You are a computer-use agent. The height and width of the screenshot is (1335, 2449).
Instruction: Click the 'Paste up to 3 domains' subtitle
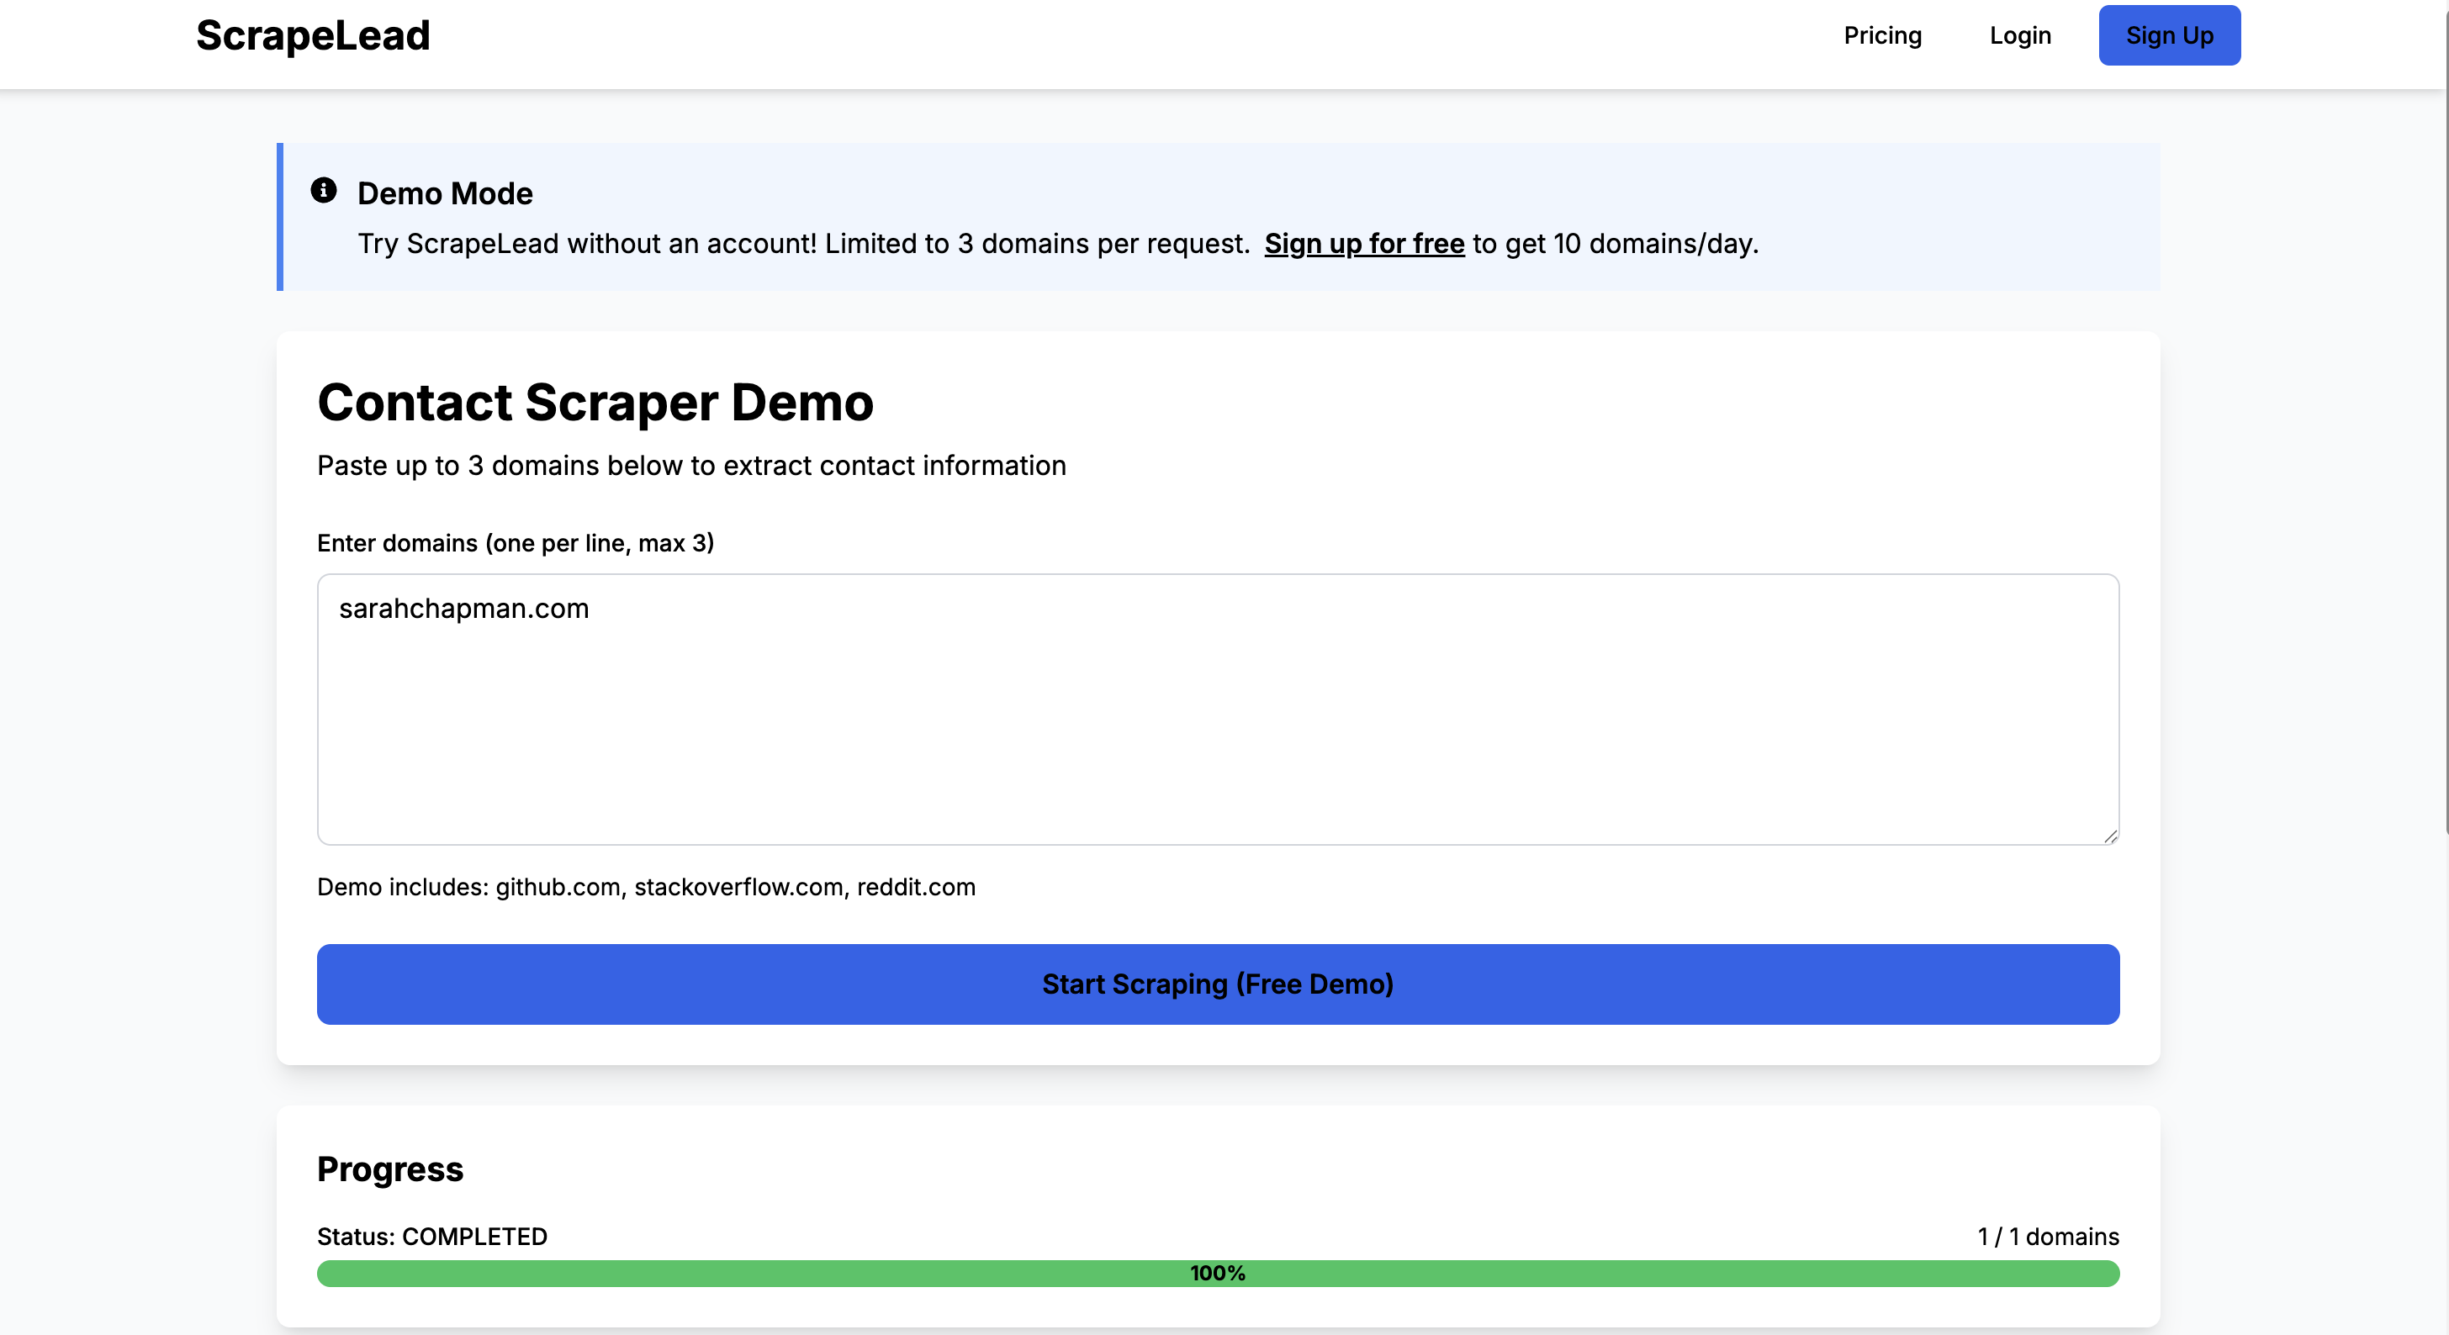691,465
